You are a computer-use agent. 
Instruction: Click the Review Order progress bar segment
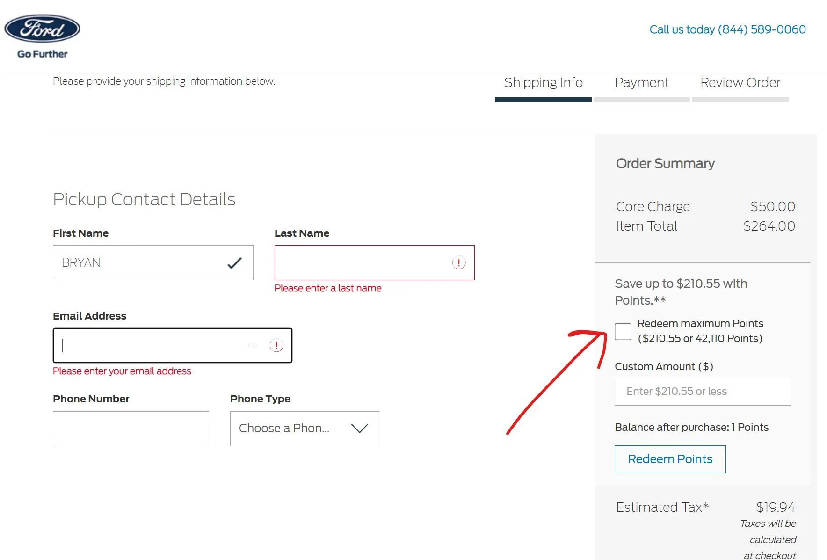tap(740, 100)
